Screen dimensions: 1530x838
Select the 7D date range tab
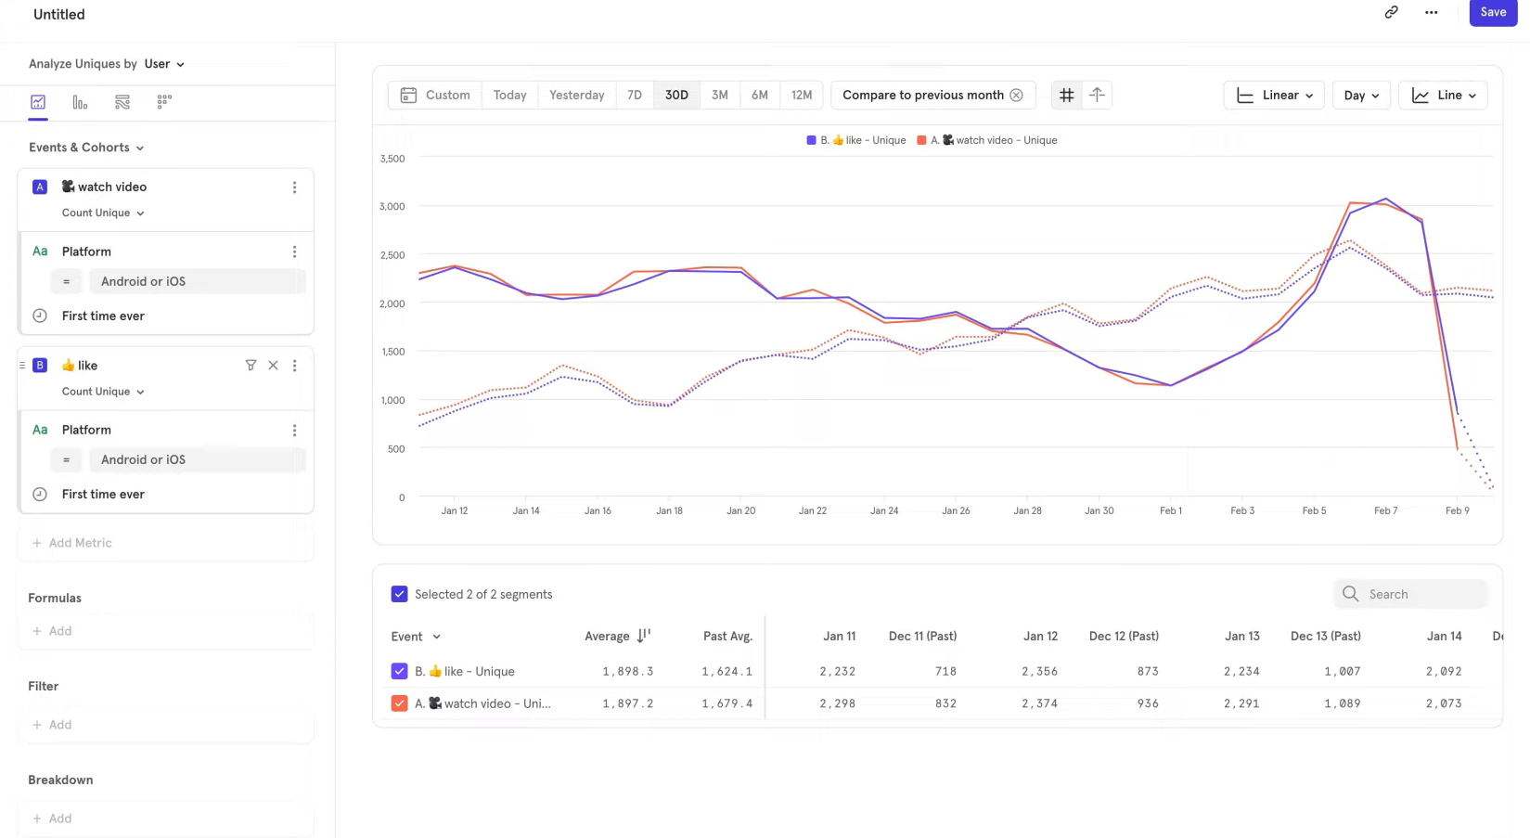pos(635,95)
